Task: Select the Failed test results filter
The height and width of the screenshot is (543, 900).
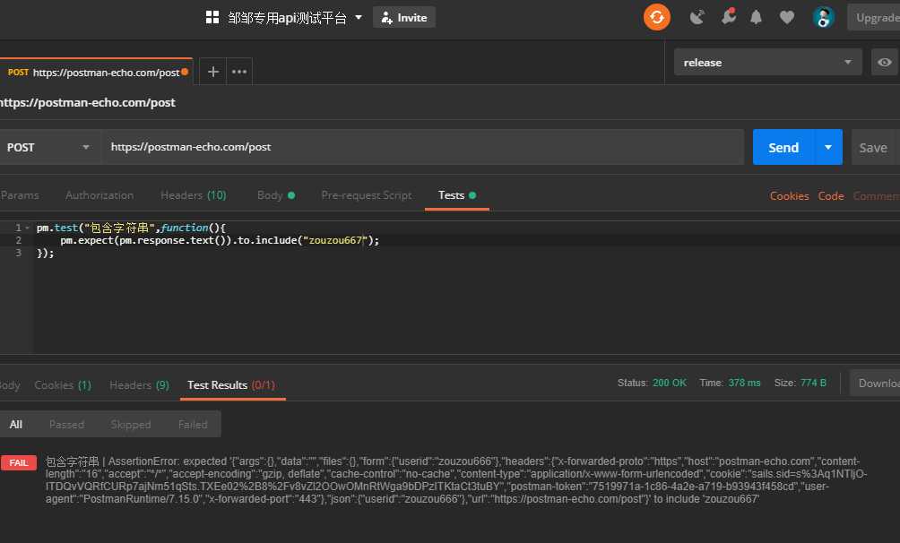Action: [193, 424]
